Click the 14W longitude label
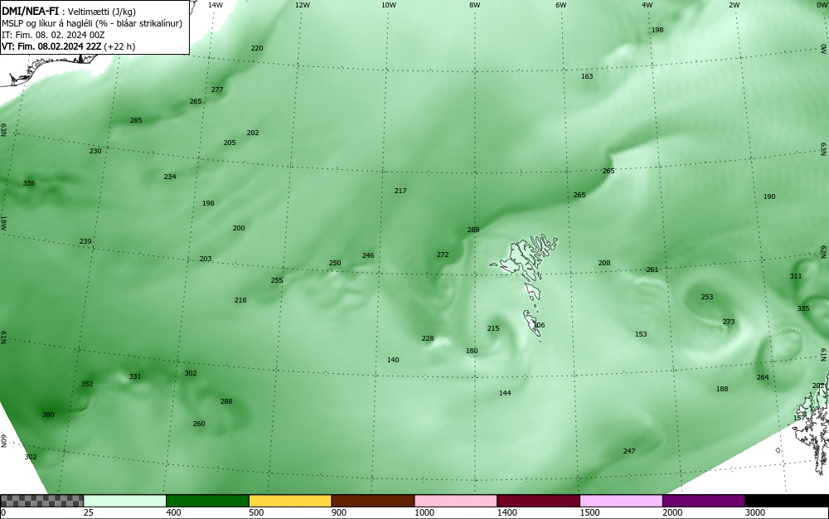Viewport: 829px width, 519px height. pos(216,5)
